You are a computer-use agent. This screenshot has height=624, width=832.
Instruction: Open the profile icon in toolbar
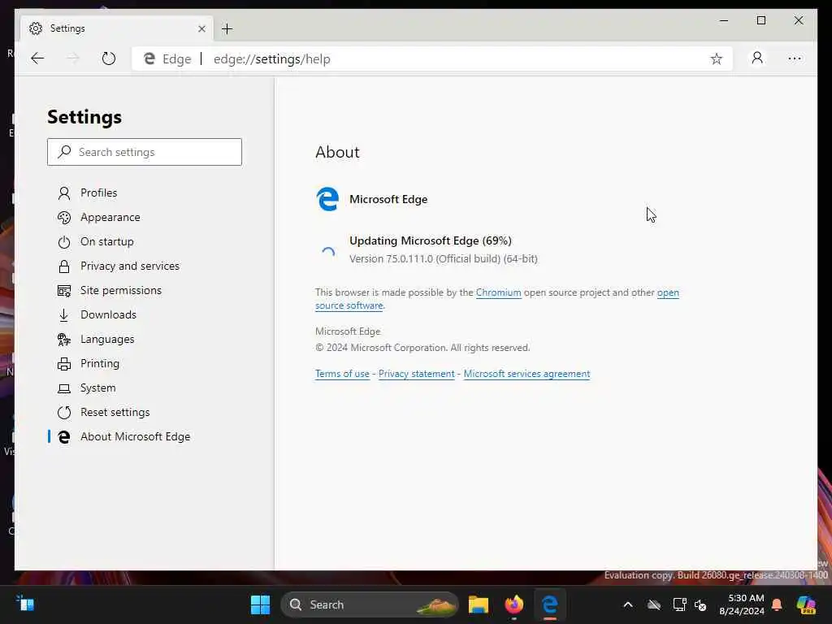[x=757, y=58]
